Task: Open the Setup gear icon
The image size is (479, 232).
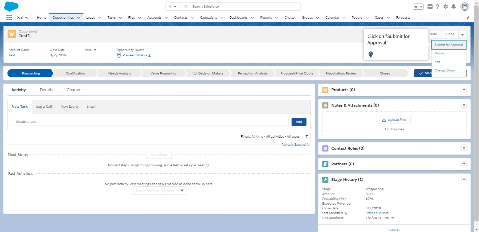Action: (x=446, y=7)
